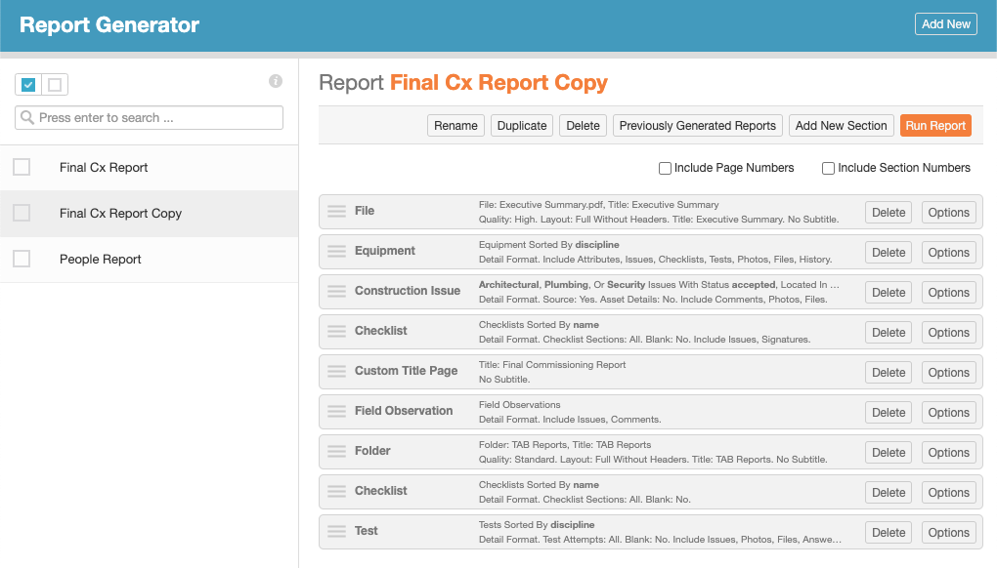Click the Equipment section drag handle
The height and width of the screenshot is (568, 997).
(336, 252)
